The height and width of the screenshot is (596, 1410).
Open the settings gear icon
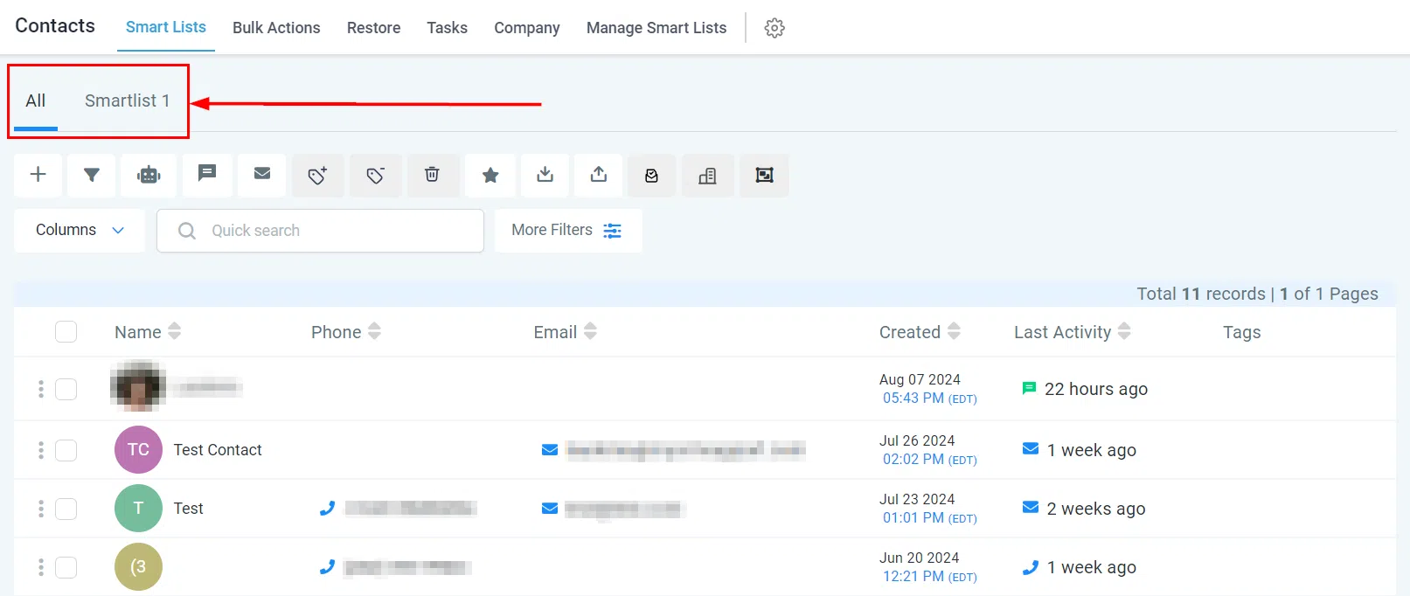pos(774,28)
